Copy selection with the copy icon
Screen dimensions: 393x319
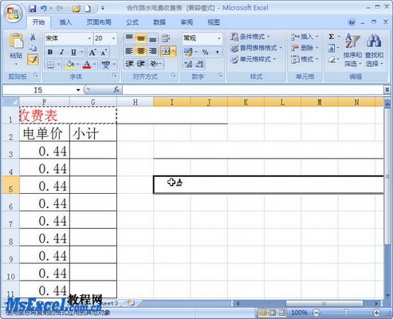click(x=33, y=48)
